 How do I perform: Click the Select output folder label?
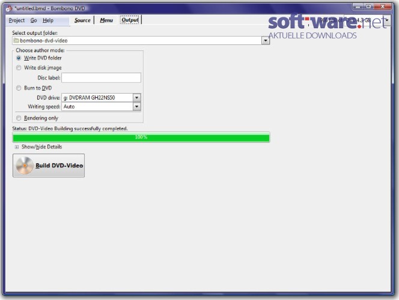point(35,33)
